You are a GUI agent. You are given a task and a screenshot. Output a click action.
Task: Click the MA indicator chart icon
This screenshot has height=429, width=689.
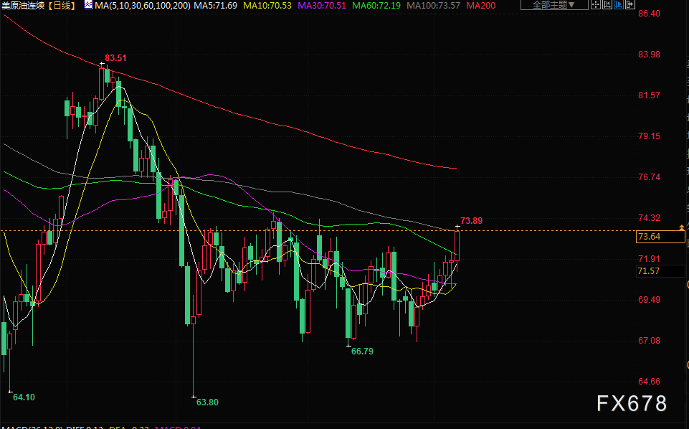pyautogui.click(x=88, y=5)
